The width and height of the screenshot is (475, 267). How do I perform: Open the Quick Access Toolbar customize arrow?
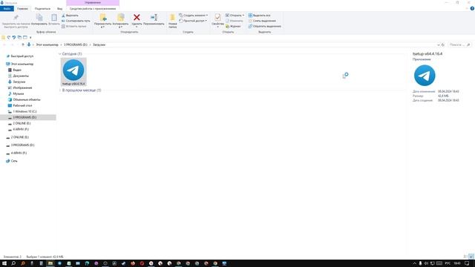30,38
